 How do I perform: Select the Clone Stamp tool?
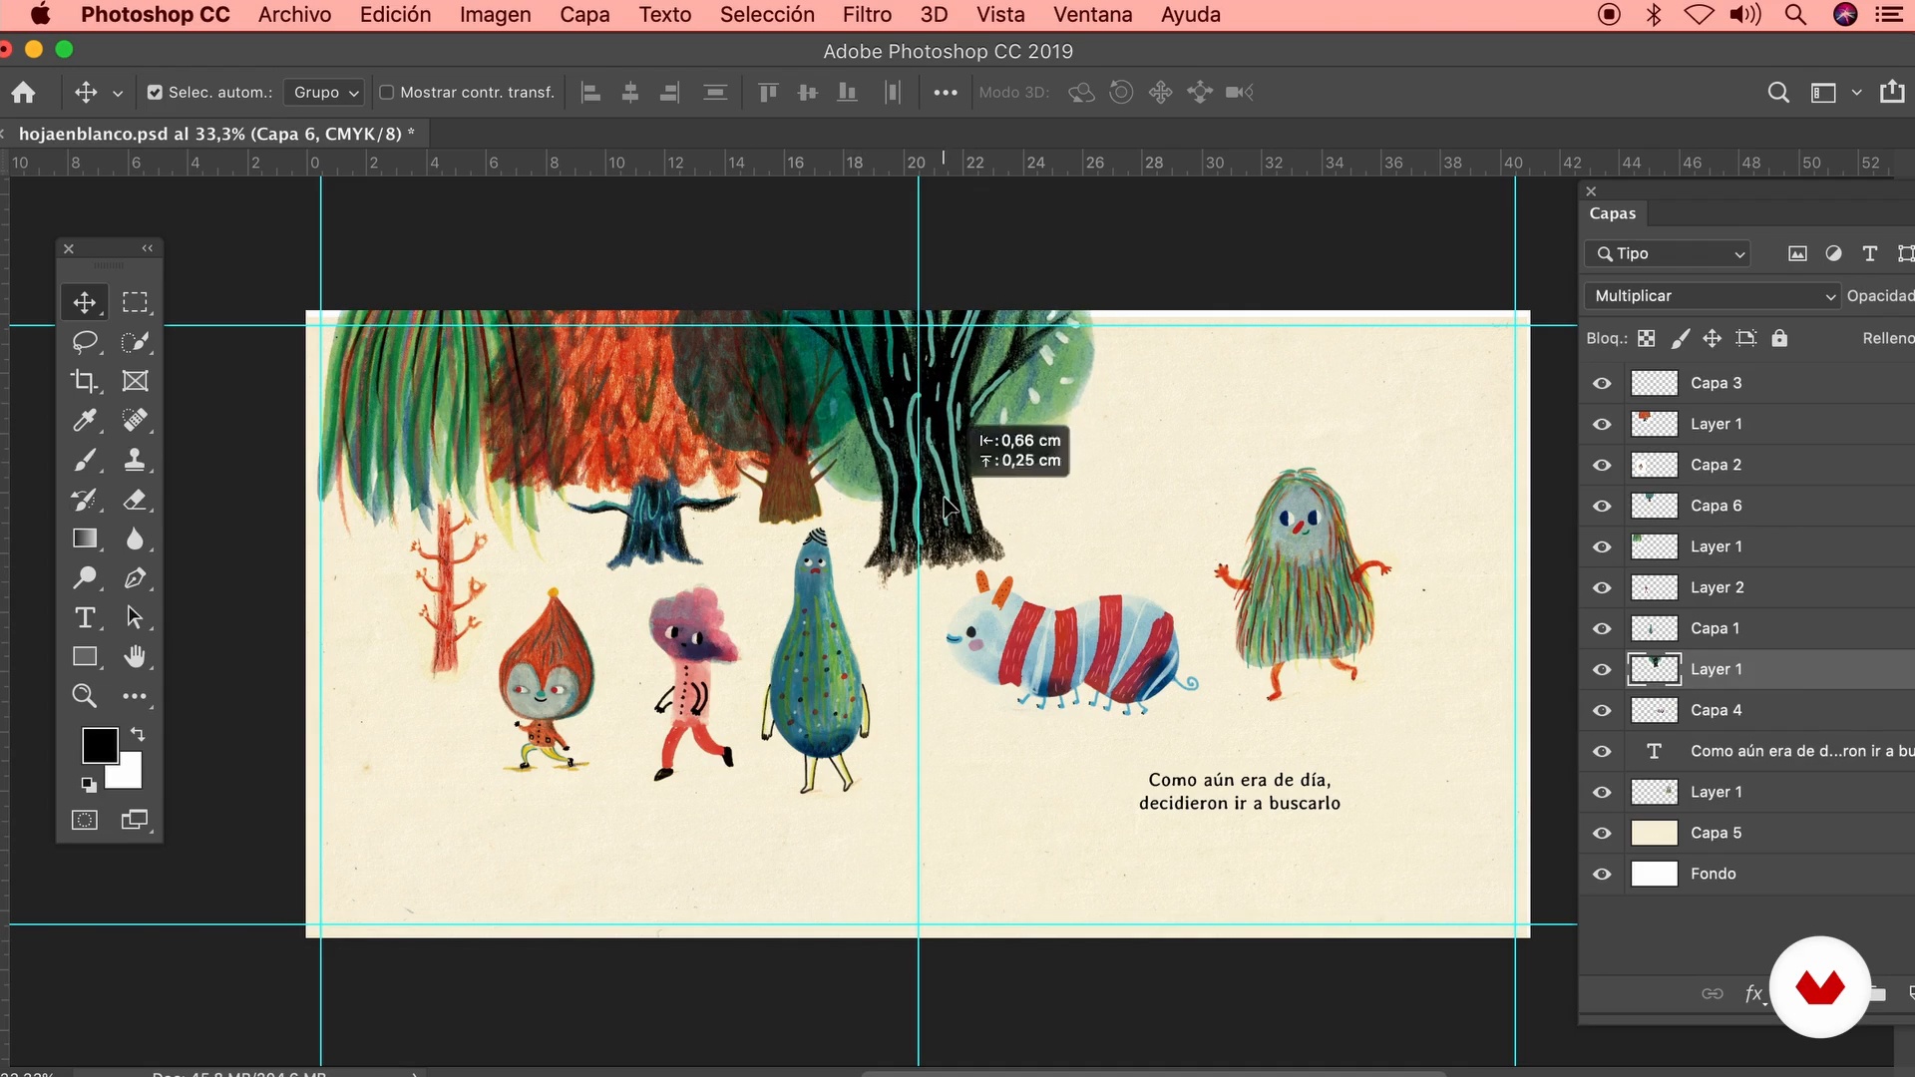[x=135, y=460]
